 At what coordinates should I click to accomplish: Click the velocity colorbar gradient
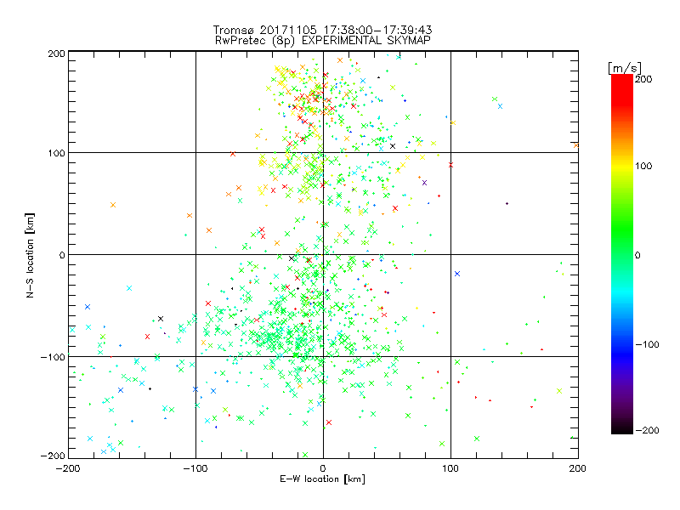(622, 253)
